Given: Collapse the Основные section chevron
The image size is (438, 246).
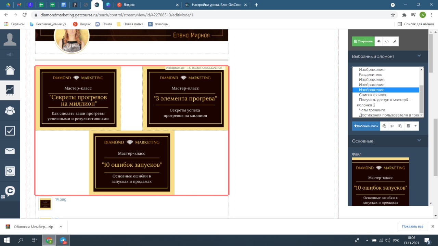Looking at the screenshot, I should click(x=419, y=140).
